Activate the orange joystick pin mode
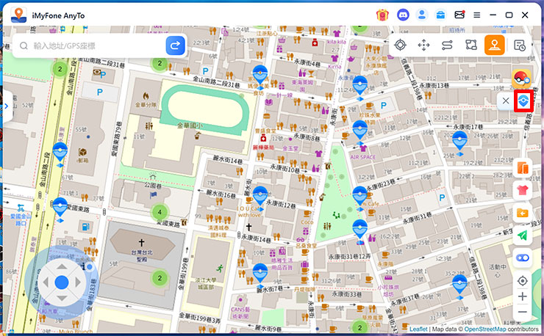Viewport: 544px width, 336px height. point(495,45)
